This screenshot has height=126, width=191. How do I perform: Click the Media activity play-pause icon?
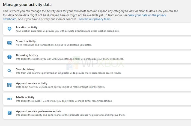[x=10, y=99]
